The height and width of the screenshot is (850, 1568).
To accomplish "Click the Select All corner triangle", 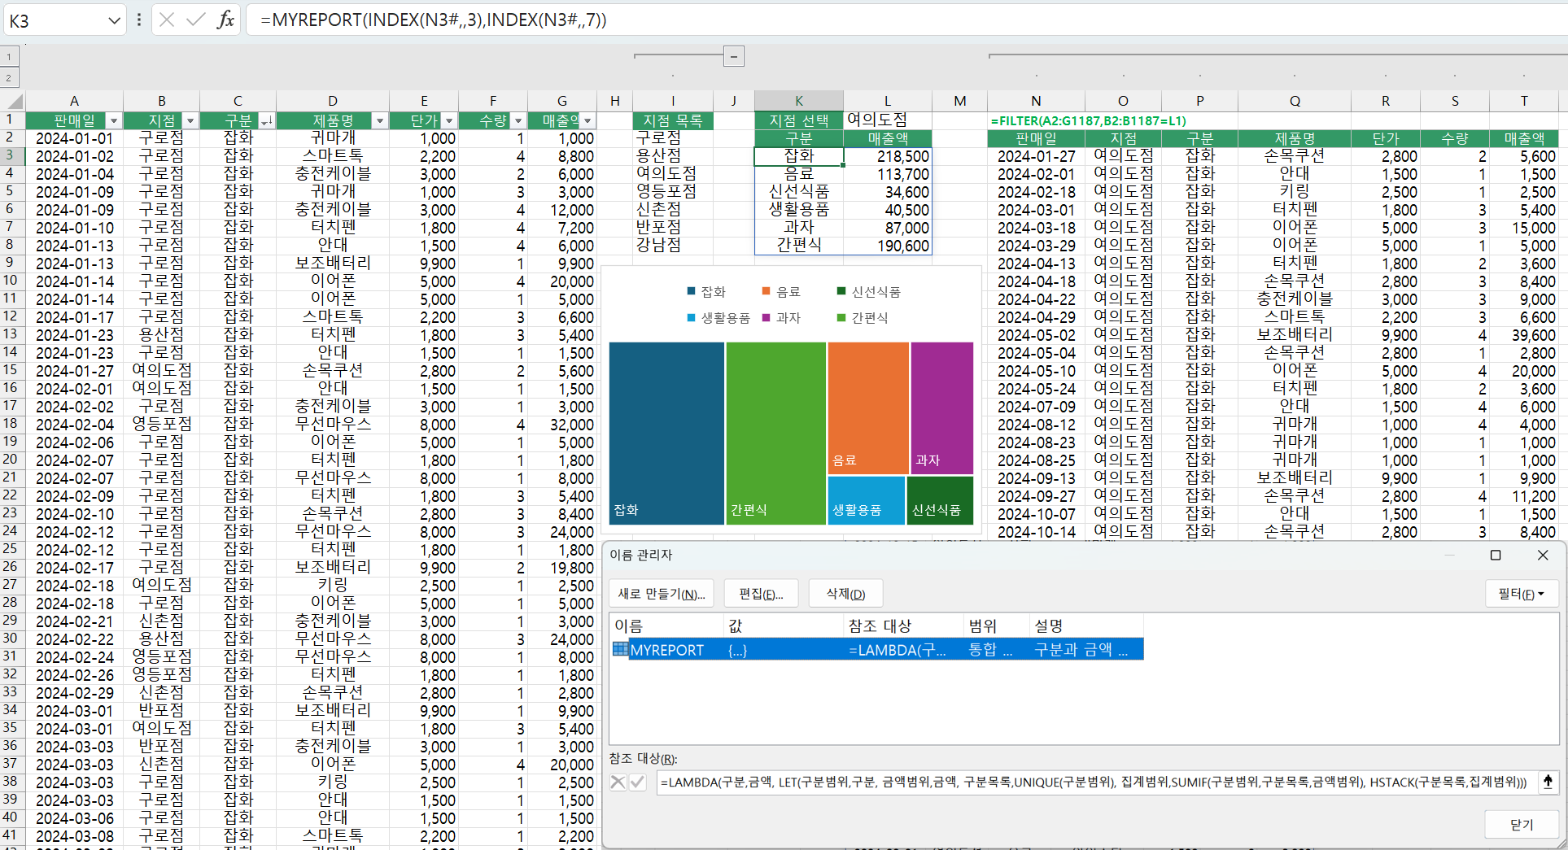I will (15, 101).
